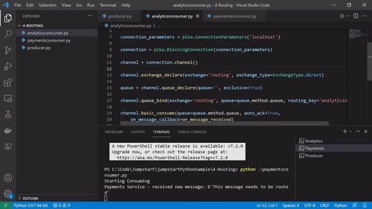Open the Remote Explorer view
This screenshot has height=209, width=372.
8,98
